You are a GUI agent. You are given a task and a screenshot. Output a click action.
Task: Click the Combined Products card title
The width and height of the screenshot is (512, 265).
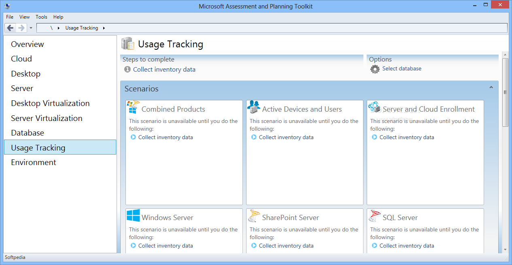(173, 109)
